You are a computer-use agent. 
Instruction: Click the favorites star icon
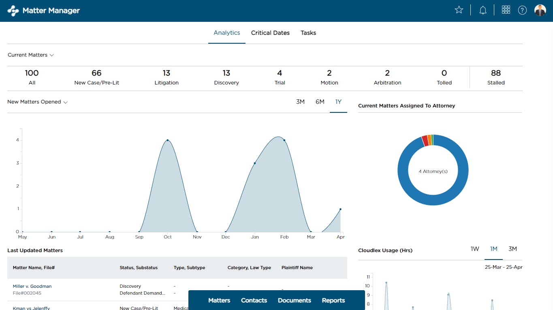coord(459,10)
